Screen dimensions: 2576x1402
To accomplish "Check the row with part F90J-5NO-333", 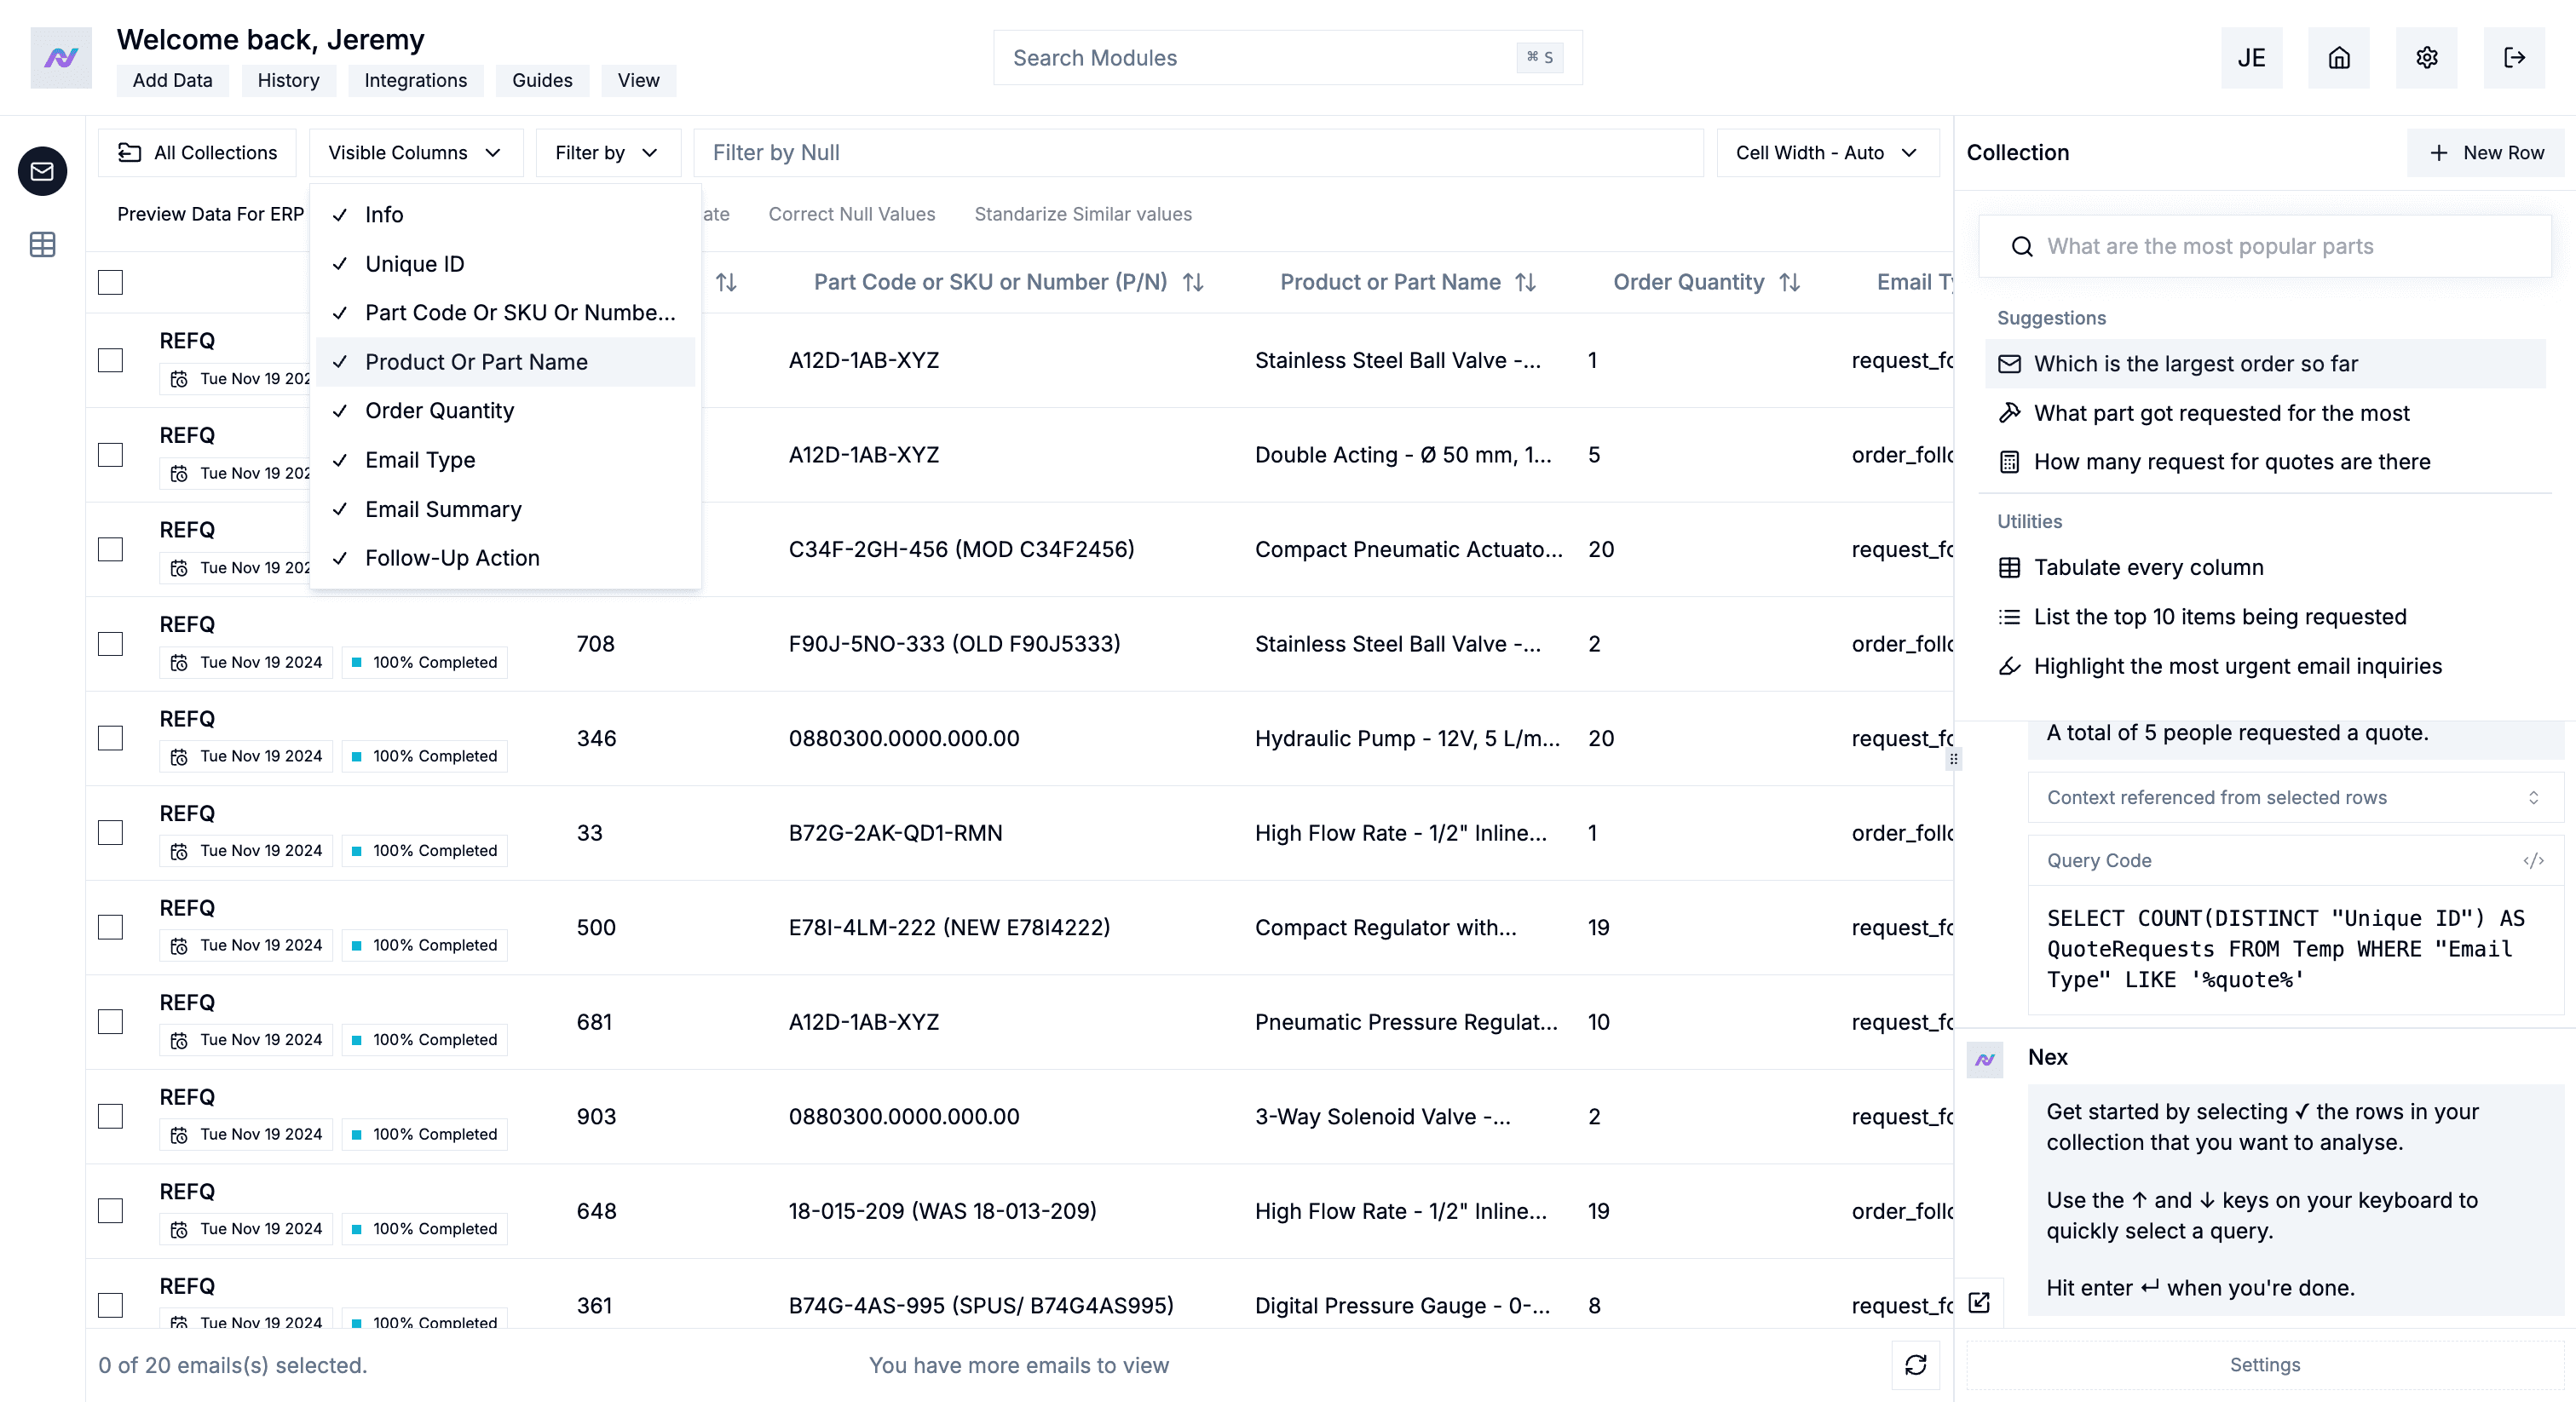I will click(x=110, y=644).
